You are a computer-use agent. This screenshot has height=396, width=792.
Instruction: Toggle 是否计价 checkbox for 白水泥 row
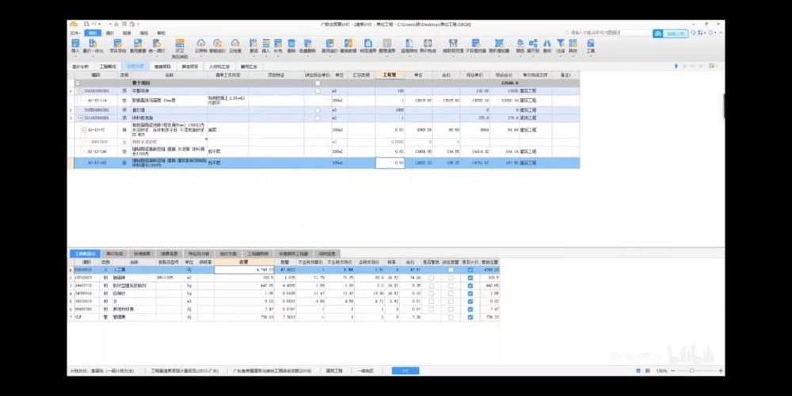[470, 293]
